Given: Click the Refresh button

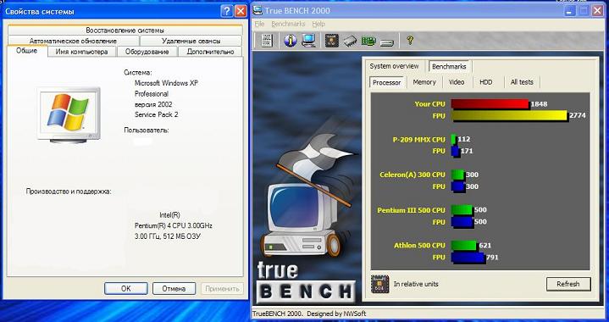Looking at the screenshot, I should [568, 284].
